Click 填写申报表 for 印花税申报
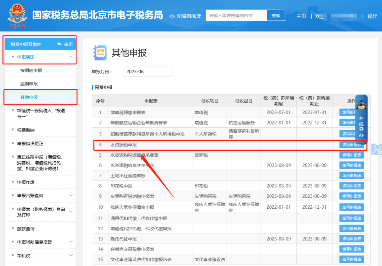382x266 pixels. point(352,186)
